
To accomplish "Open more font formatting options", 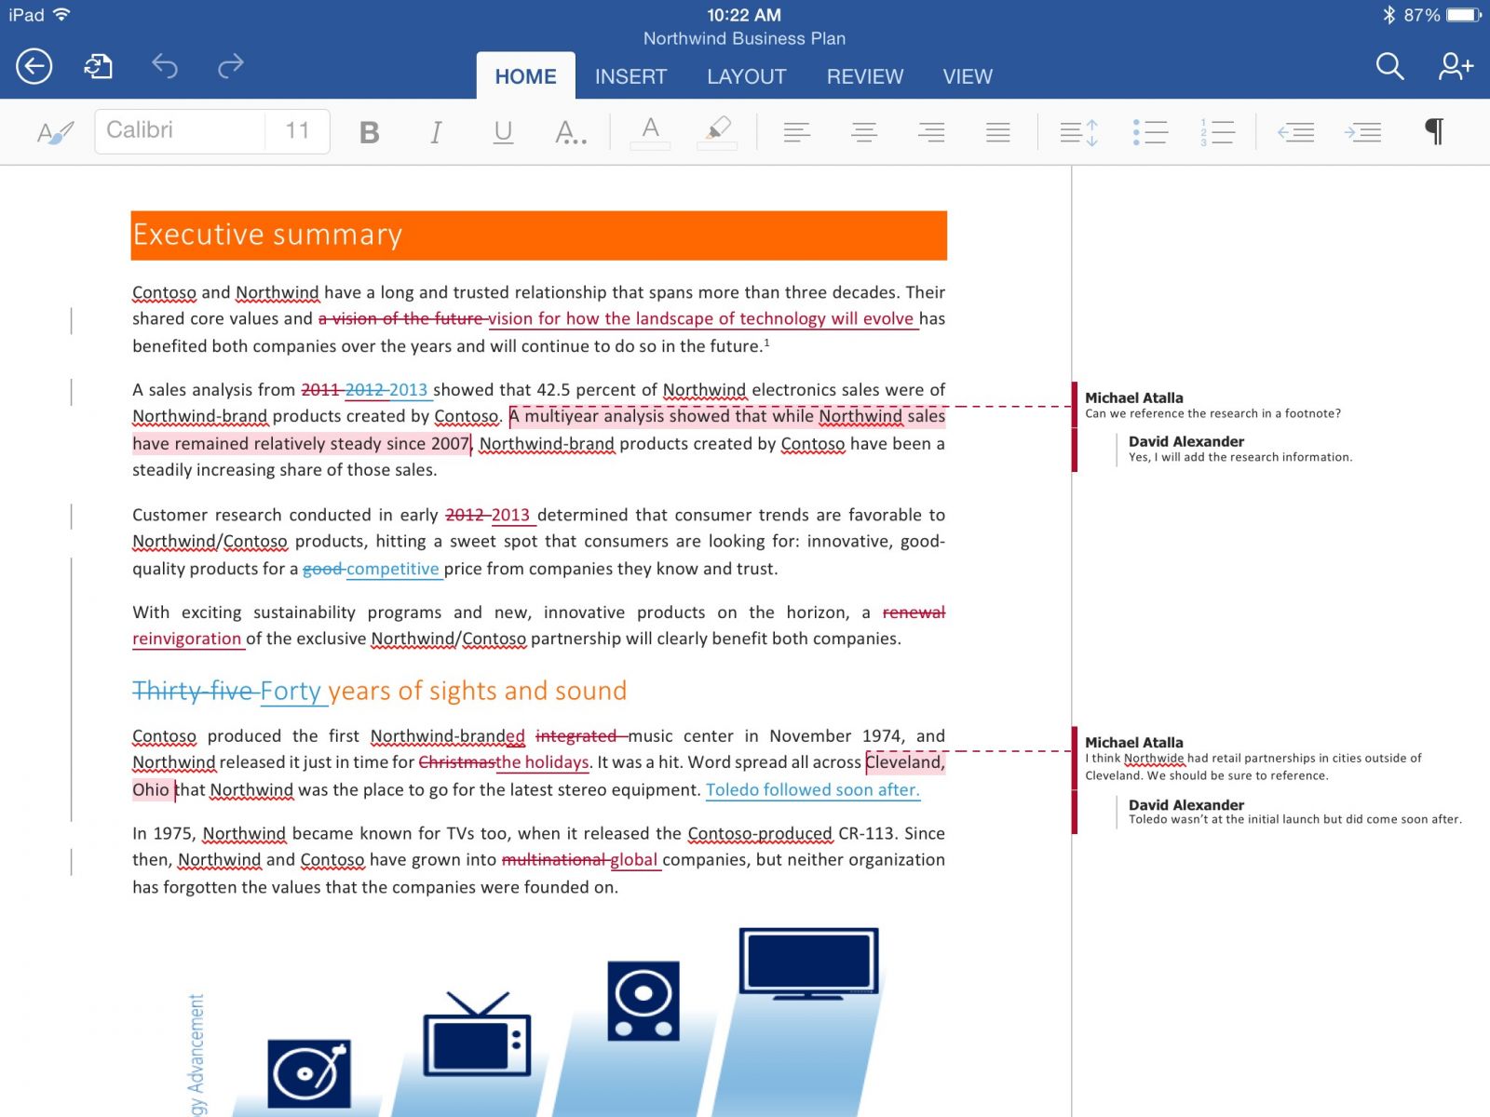I will (570, 132).
